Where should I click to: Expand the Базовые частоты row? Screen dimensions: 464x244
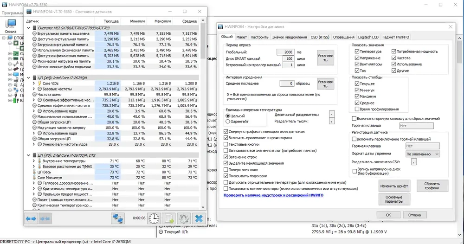point(34,89)
